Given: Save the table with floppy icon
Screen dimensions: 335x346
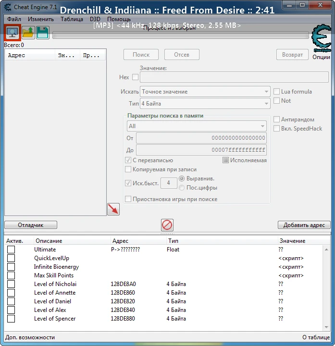Looking at the screenshot, I should 43,33.
